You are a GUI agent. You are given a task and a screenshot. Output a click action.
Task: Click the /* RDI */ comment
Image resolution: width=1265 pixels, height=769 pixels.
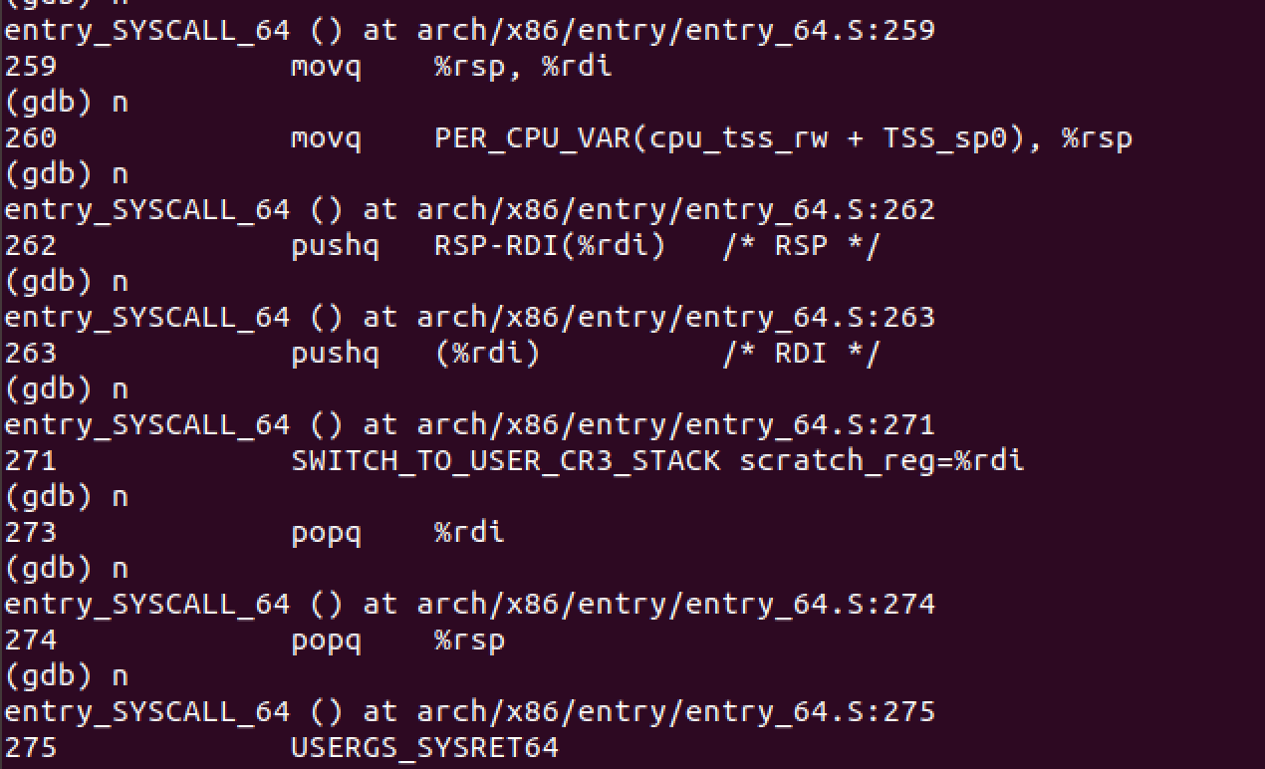coord(801,354)
